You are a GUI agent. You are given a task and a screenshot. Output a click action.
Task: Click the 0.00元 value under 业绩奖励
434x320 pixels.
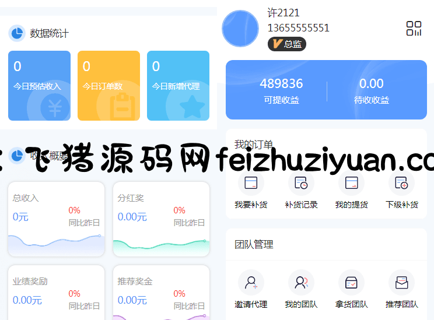(x=27, y=300)
